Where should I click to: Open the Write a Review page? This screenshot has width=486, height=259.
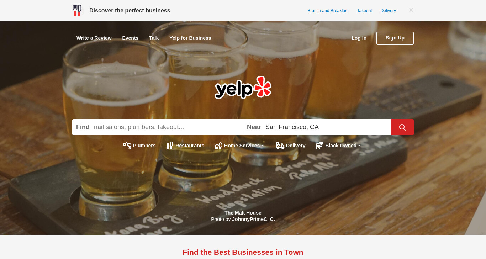pyautogui.click(x=94, y=38)
